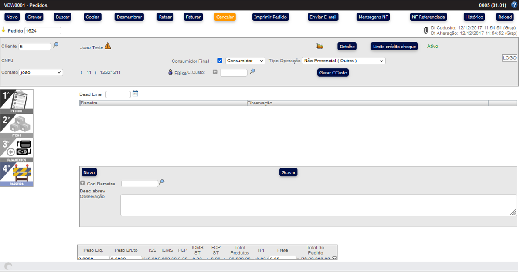This screenshot has width=520, height=276.
Task: Click the paperclip attachment icon
Action: (426, 30)
